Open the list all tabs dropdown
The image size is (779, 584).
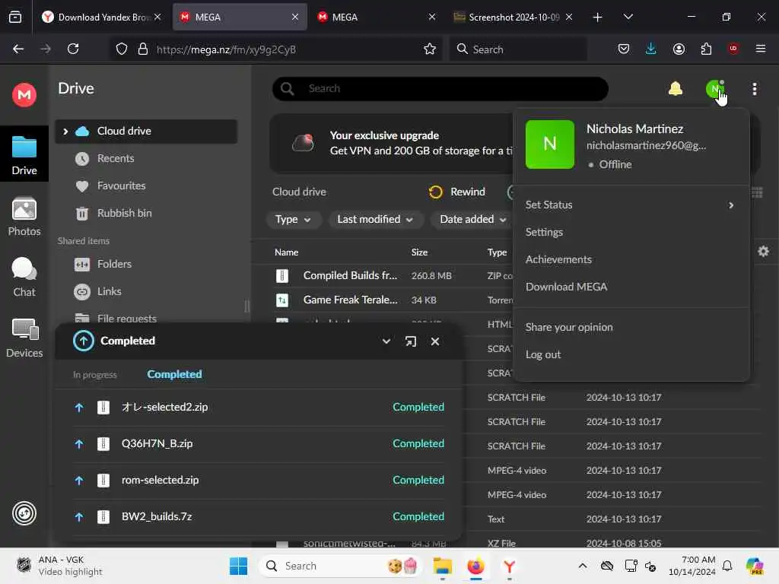(628, 17)
